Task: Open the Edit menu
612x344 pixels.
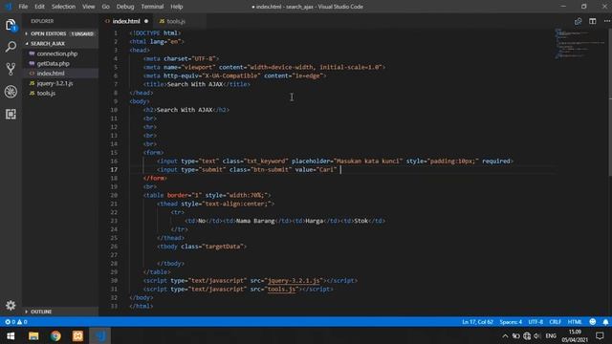Action: coord(39,7)
